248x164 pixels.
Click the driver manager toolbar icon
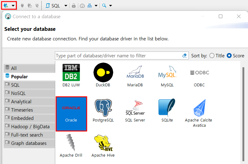[90, 6]
